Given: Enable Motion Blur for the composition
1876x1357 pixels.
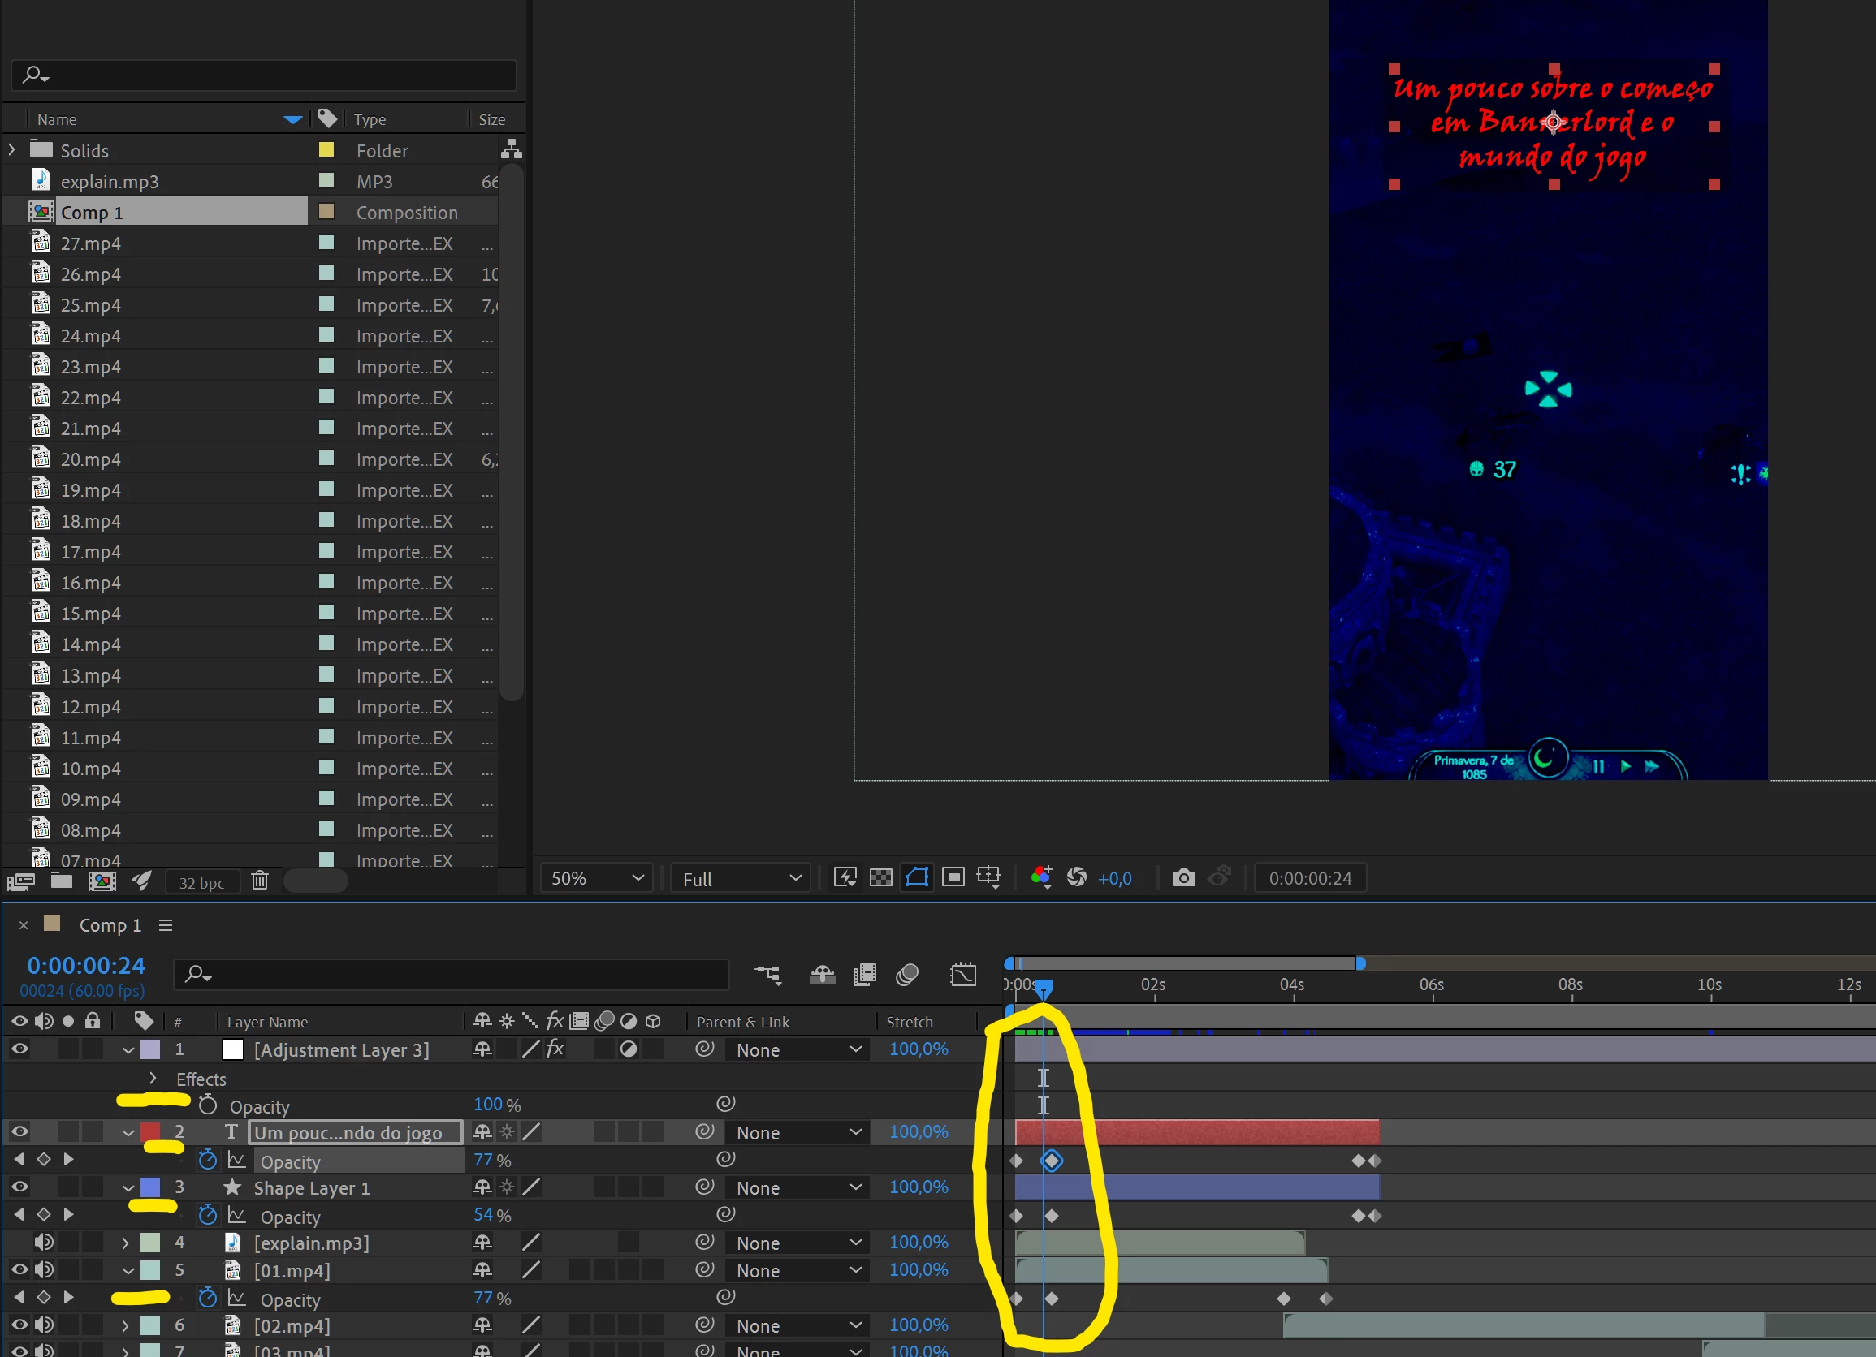Looking at the screenshot, I should [x=907, y=976].
